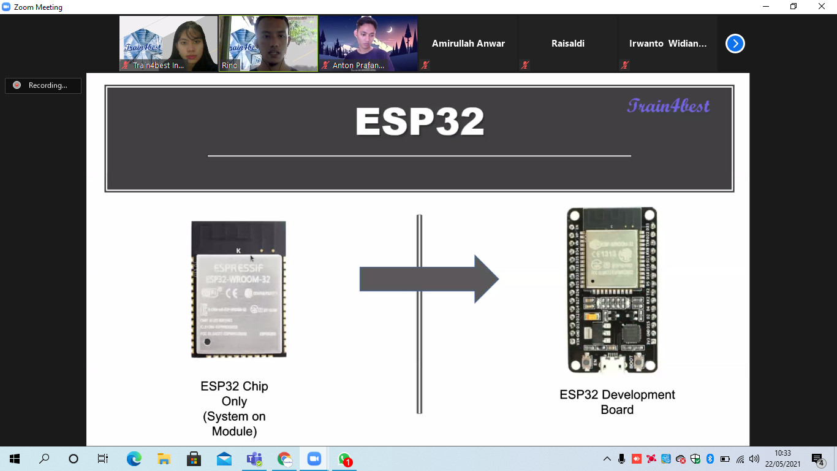Open the Windows Start menu

coord(15,459)
